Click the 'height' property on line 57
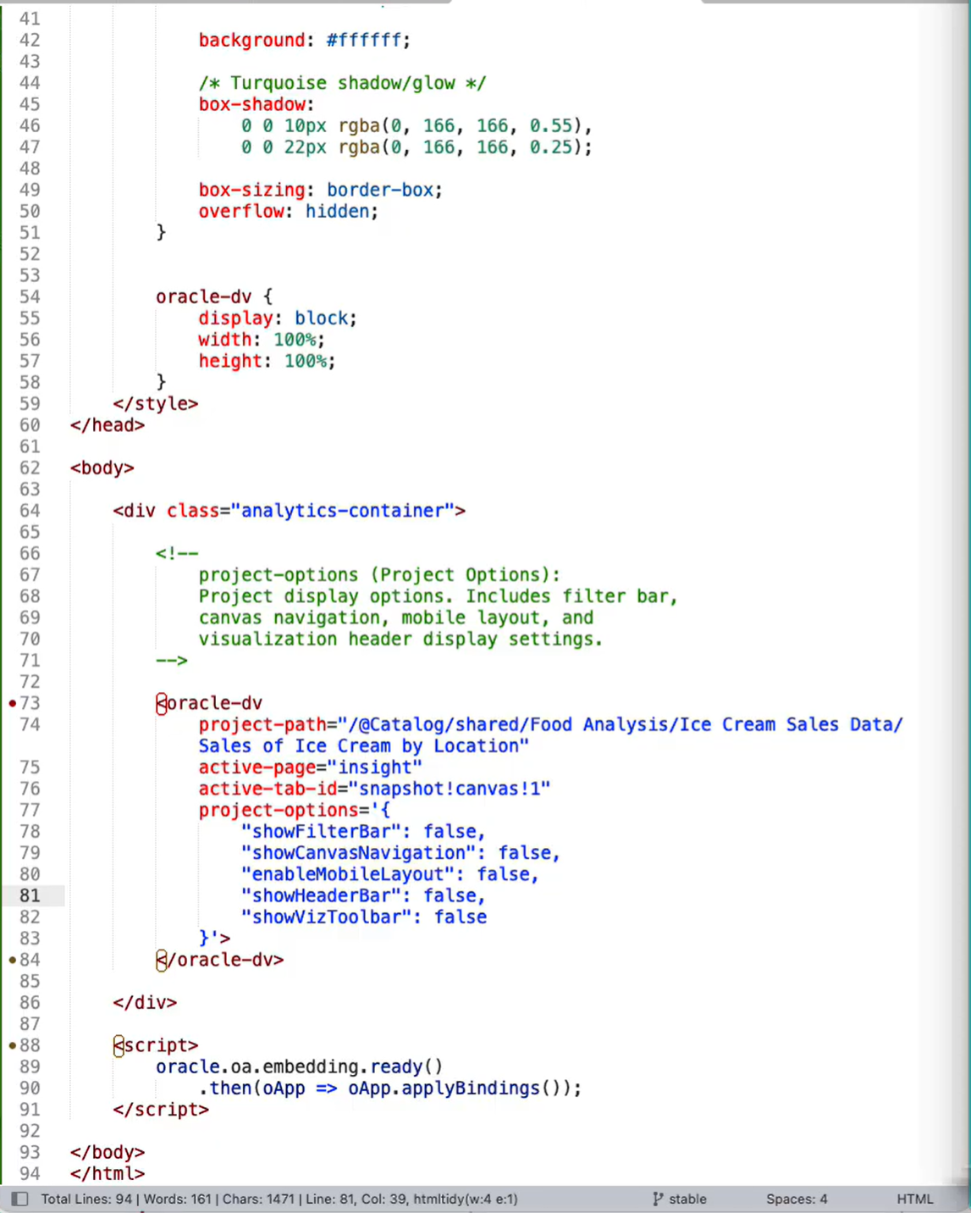This screenshot has height=1213, width=971. coord(230,361)
